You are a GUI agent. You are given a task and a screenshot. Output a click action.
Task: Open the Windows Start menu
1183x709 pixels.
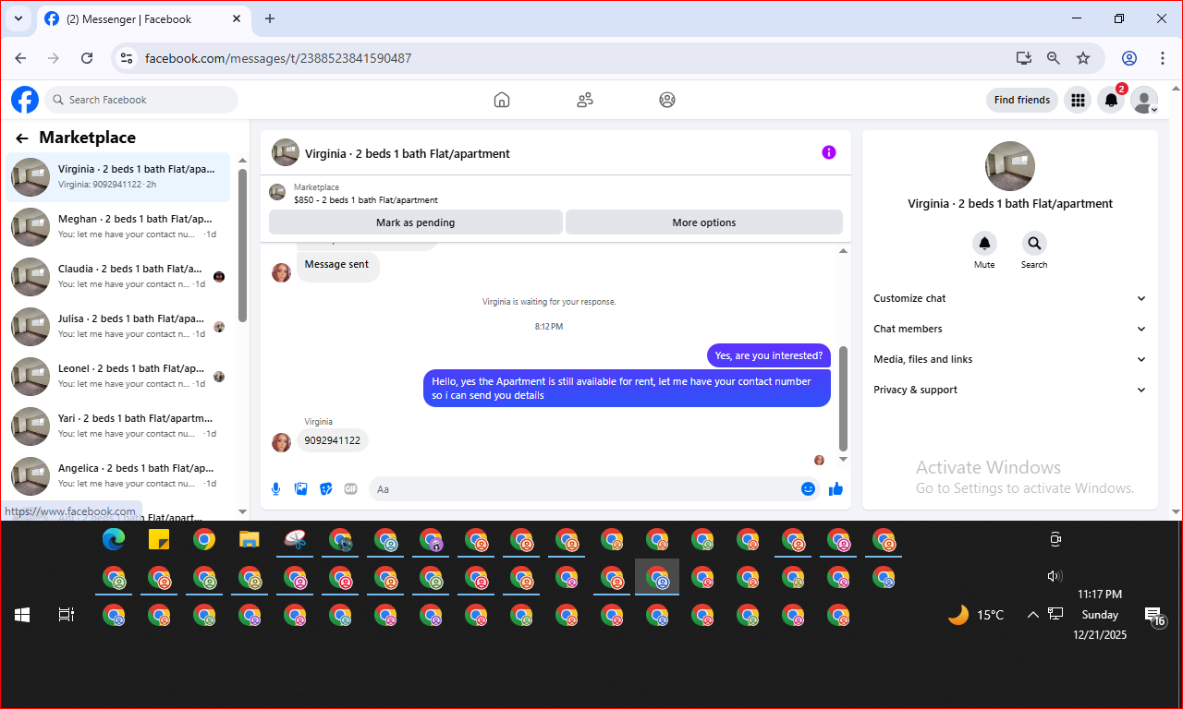pyautogui.click(x=22, y=615)
